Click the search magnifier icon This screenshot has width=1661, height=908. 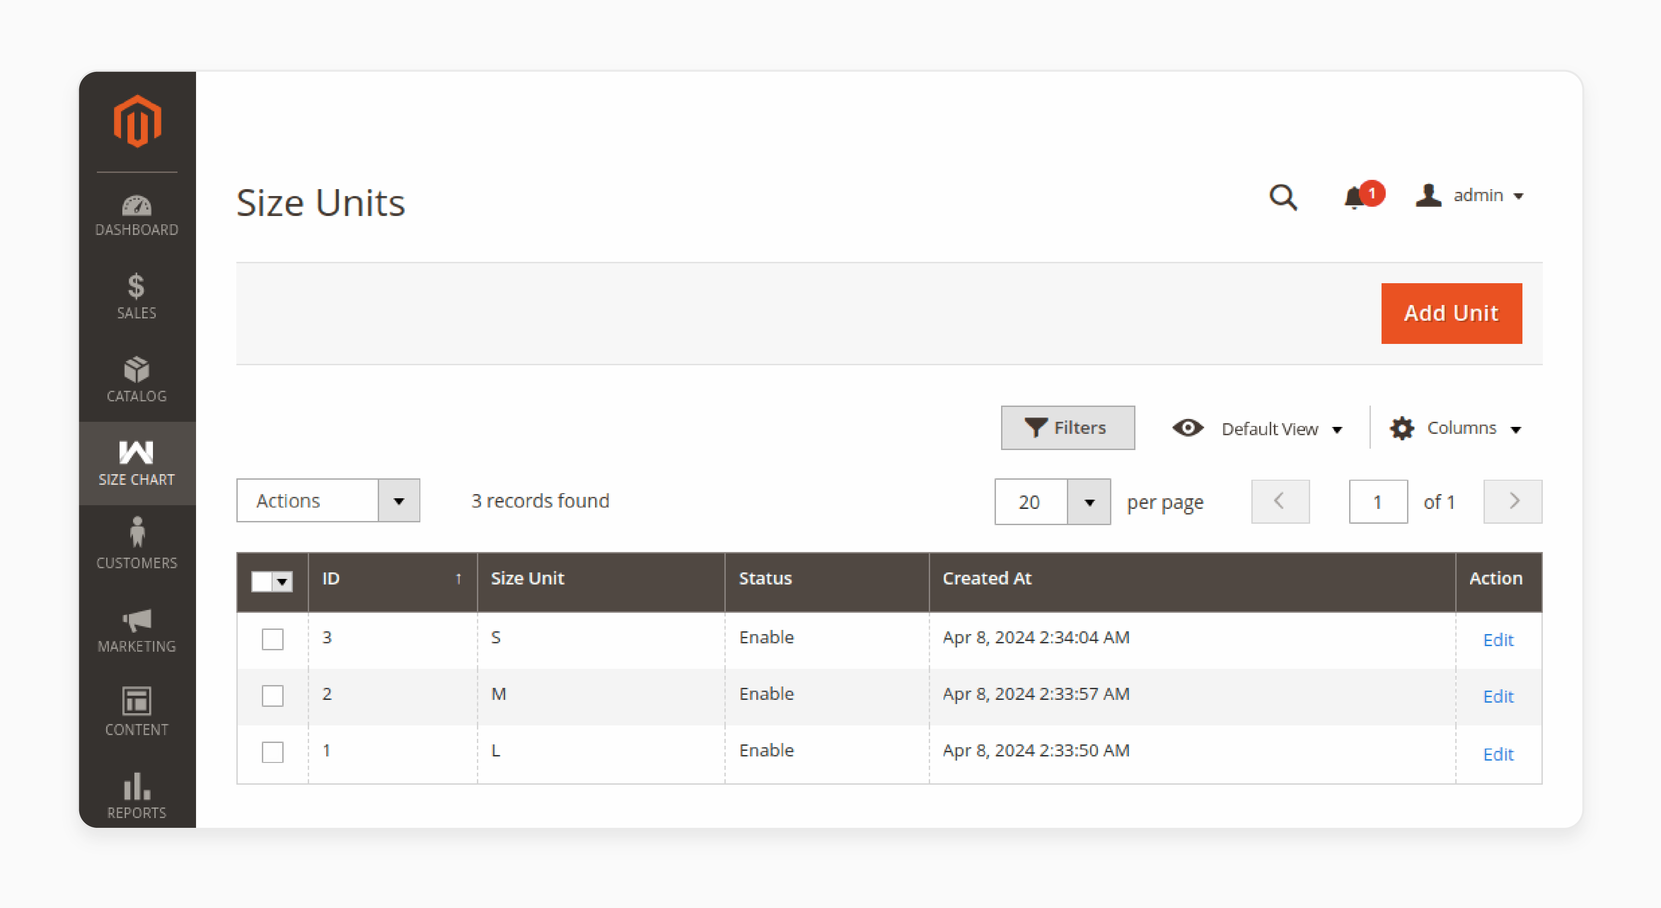coord(1283,197)
